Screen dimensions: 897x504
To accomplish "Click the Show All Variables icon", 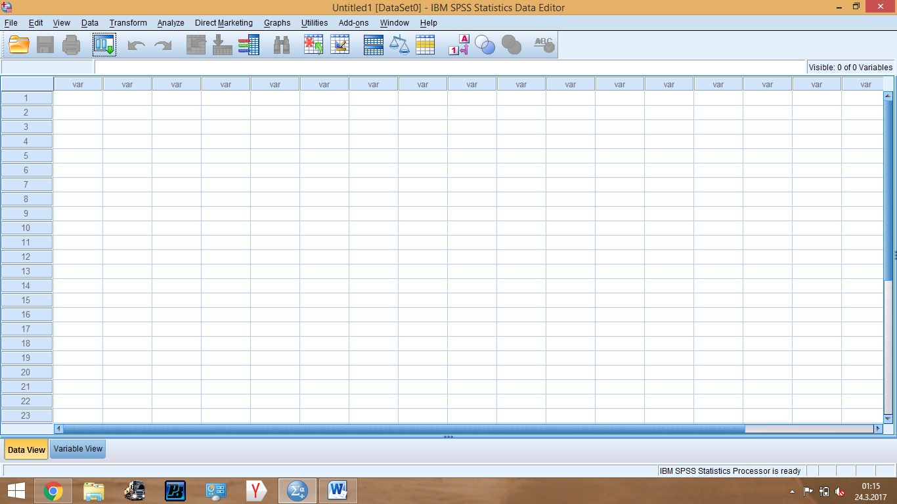I will (511, 45).
